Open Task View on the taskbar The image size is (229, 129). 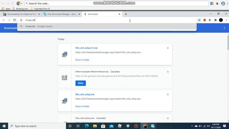(x=78, y=126)
